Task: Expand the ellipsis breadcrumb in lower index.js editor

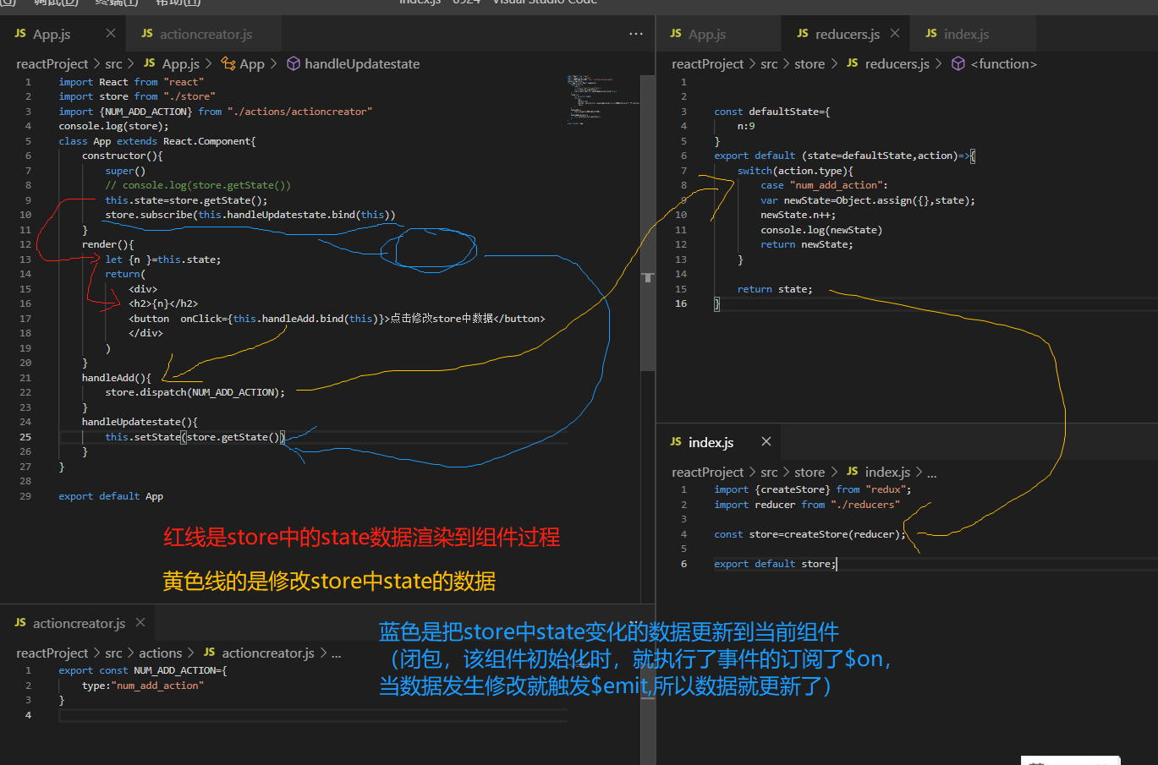Action: click(932, 473)
